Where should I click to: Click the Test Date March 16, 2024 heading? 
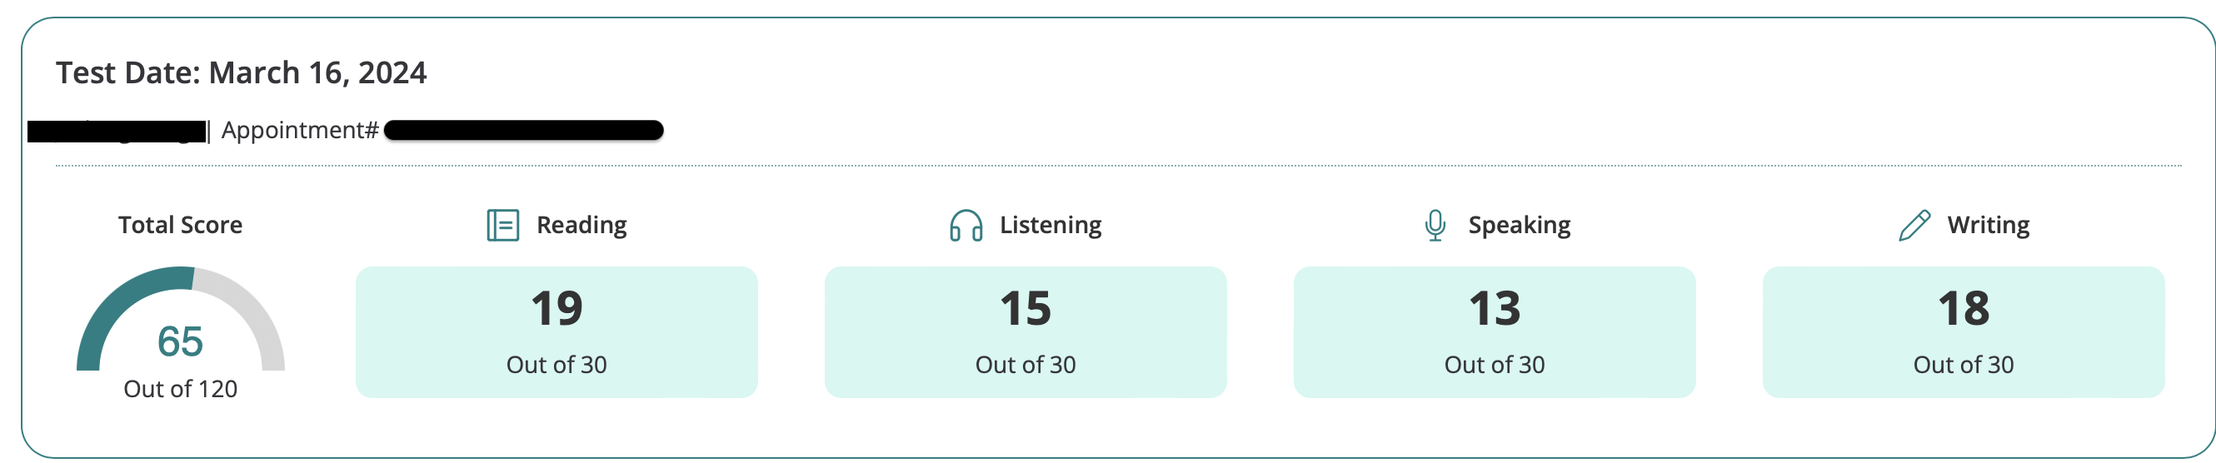242,73
